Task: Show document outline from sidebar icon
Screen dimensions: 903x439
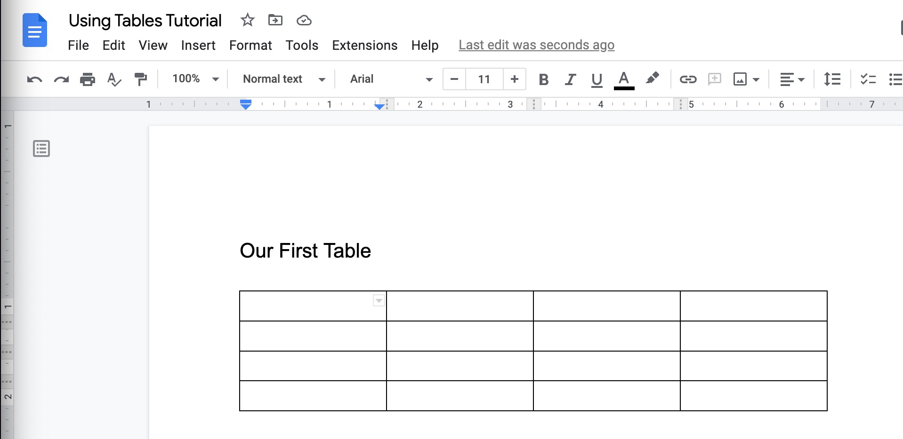Action: click(x=41, y=149)
